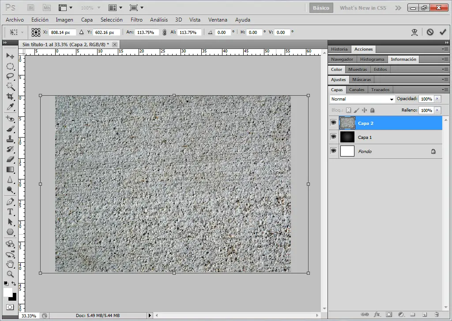Open the blending mode Normal dropdown

[362, 99]
